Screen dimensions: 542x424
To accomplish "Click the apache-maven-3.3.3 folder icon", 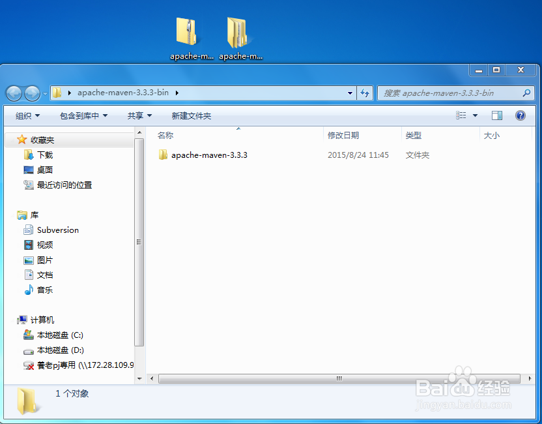I will point(163,155).
